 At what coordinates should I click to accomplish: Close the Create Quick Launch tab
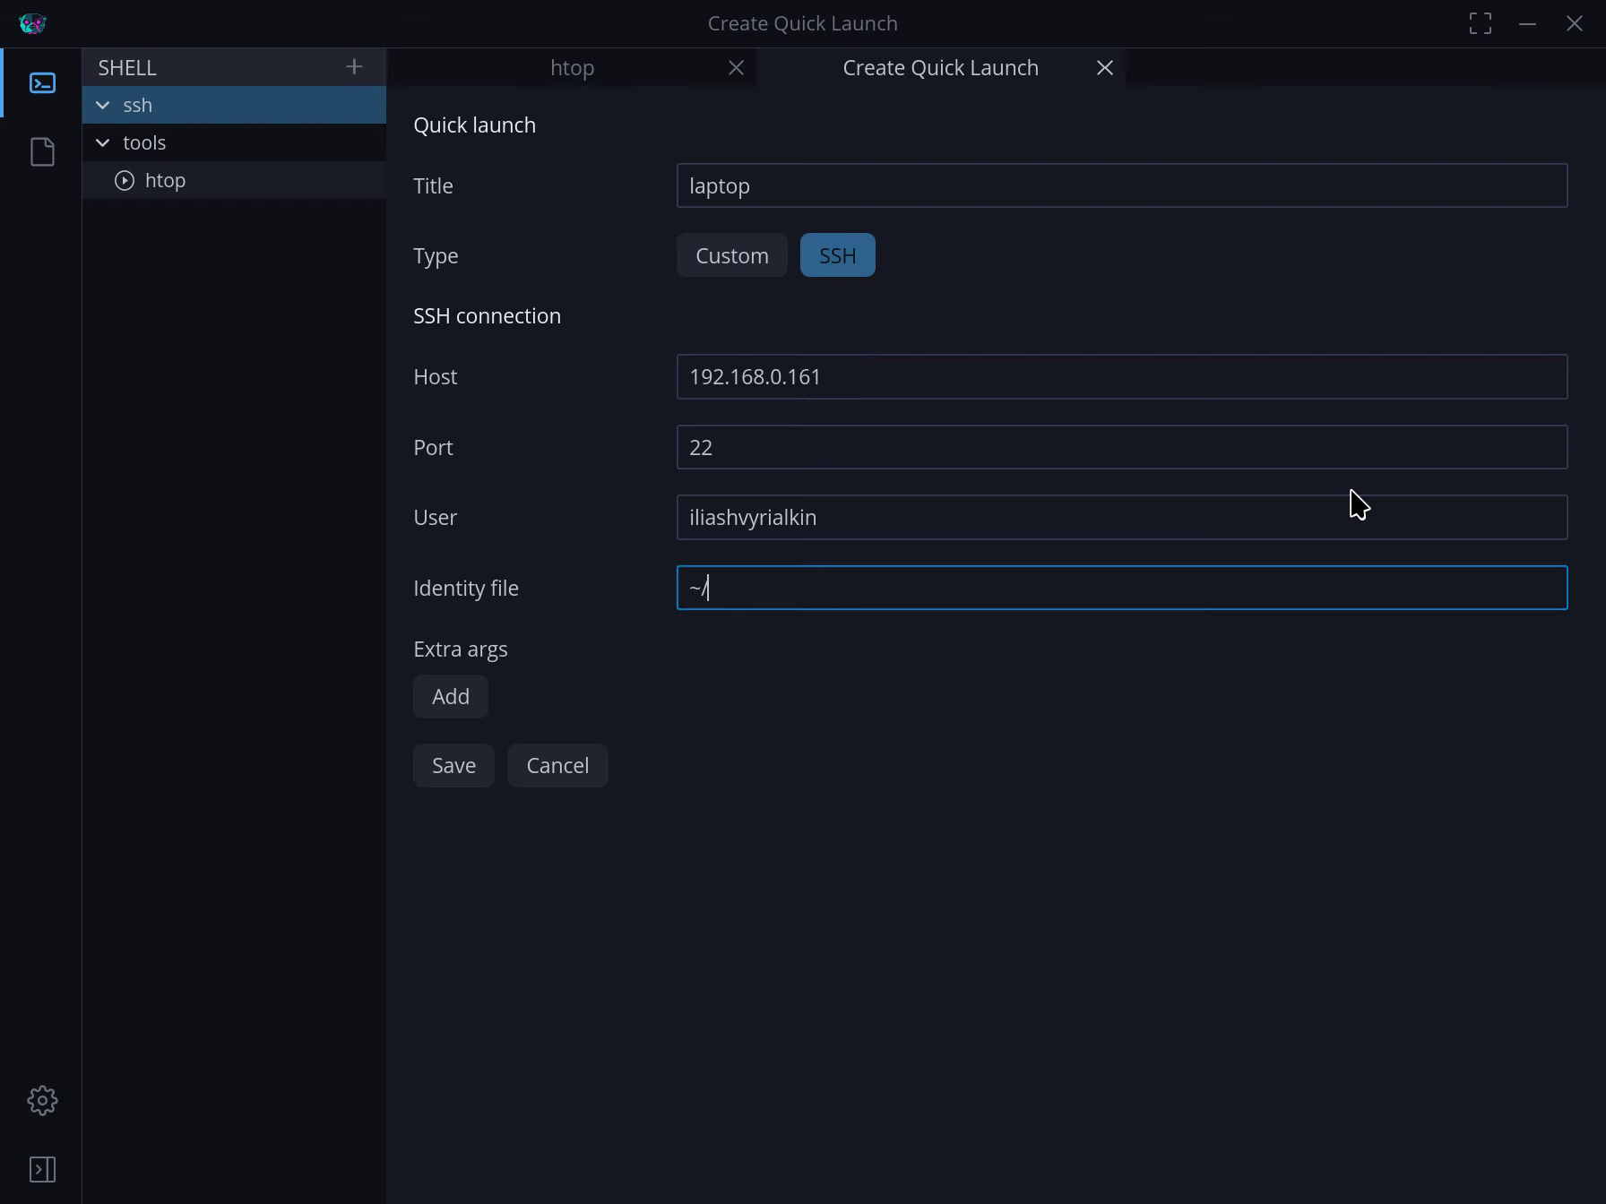(1105, 68)
